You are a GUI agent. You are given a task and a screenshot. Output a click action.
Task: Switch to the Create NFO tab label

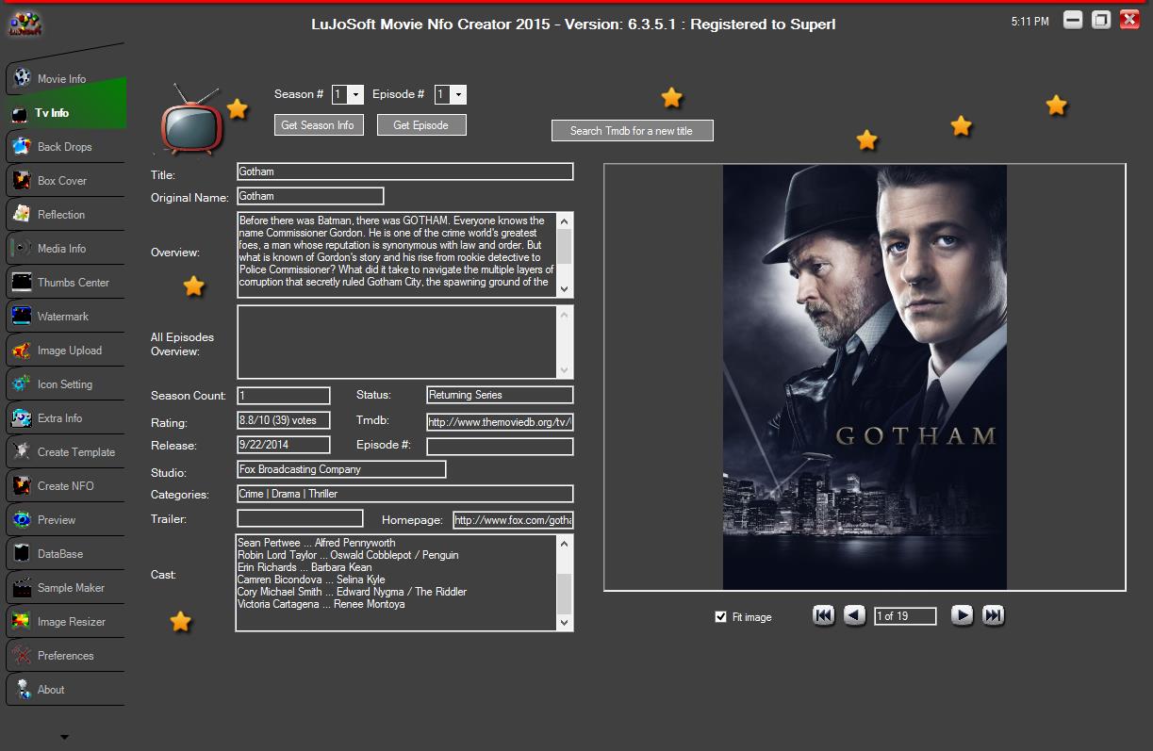click(66, 486)
